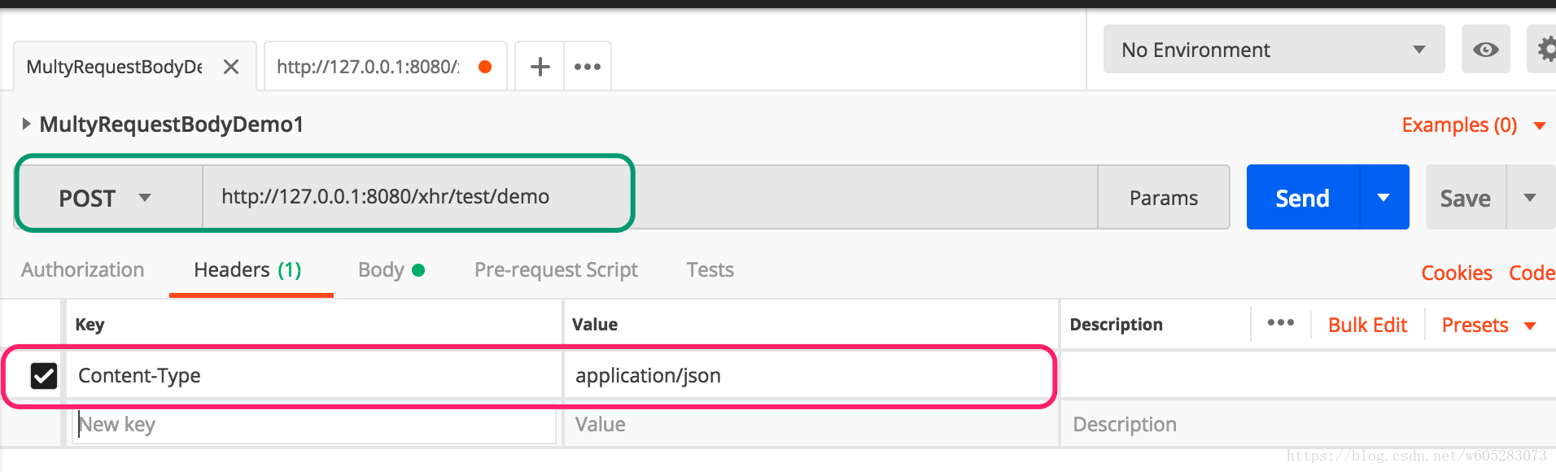Click the empty Value field in new row

(x=810, y=425)
